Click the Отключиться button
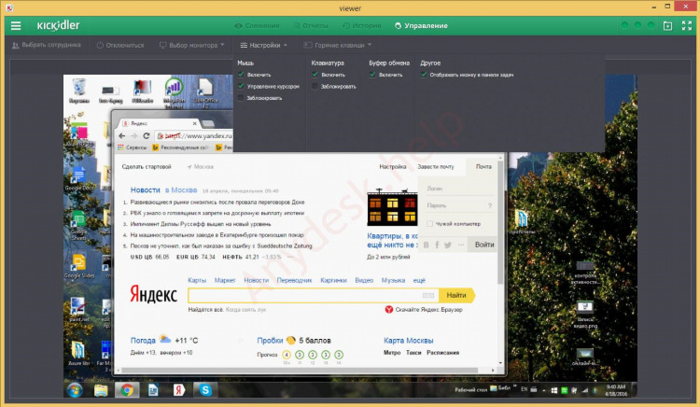The width and height of the screenshot is (700, 407). coord(120,45)
